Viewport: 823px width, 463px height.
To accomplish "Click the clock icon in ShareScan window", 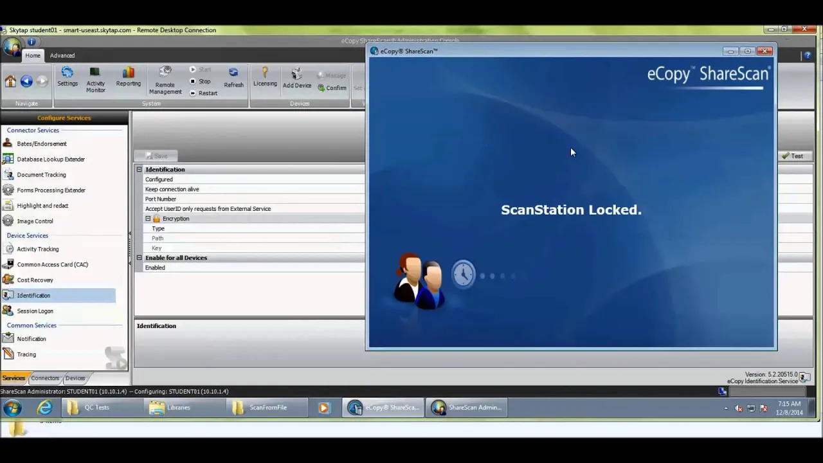I will (x=463, y=275).
